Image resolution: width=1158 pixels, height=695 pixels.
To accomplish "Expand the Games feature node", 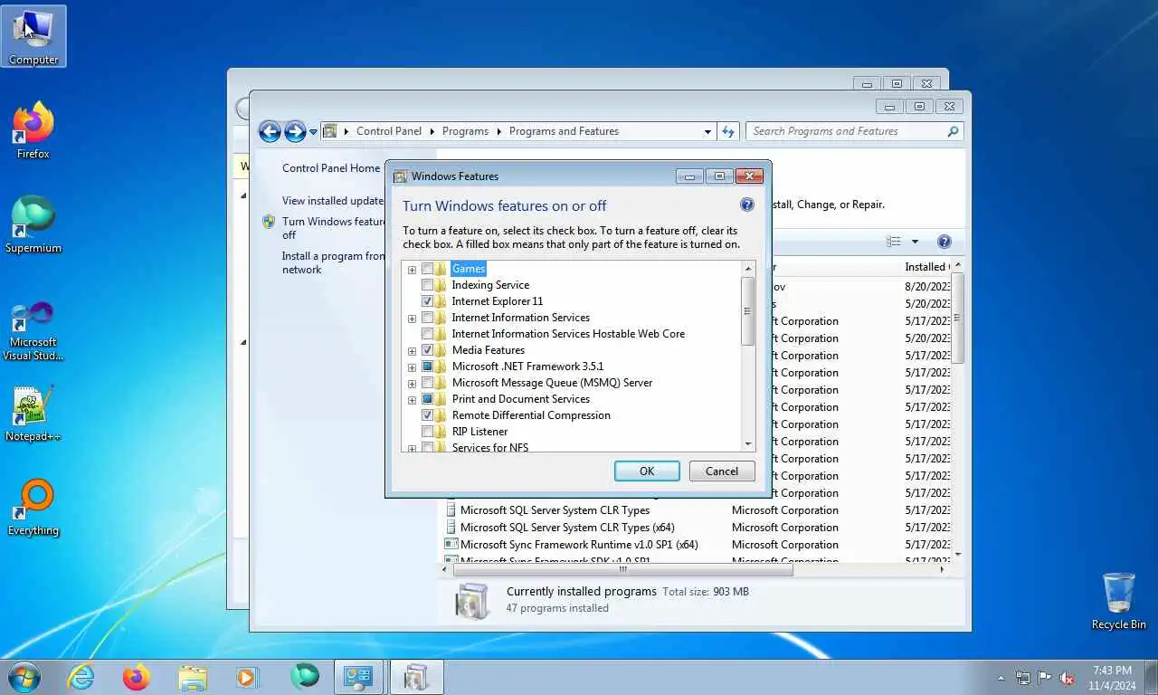I will (412, 270).
